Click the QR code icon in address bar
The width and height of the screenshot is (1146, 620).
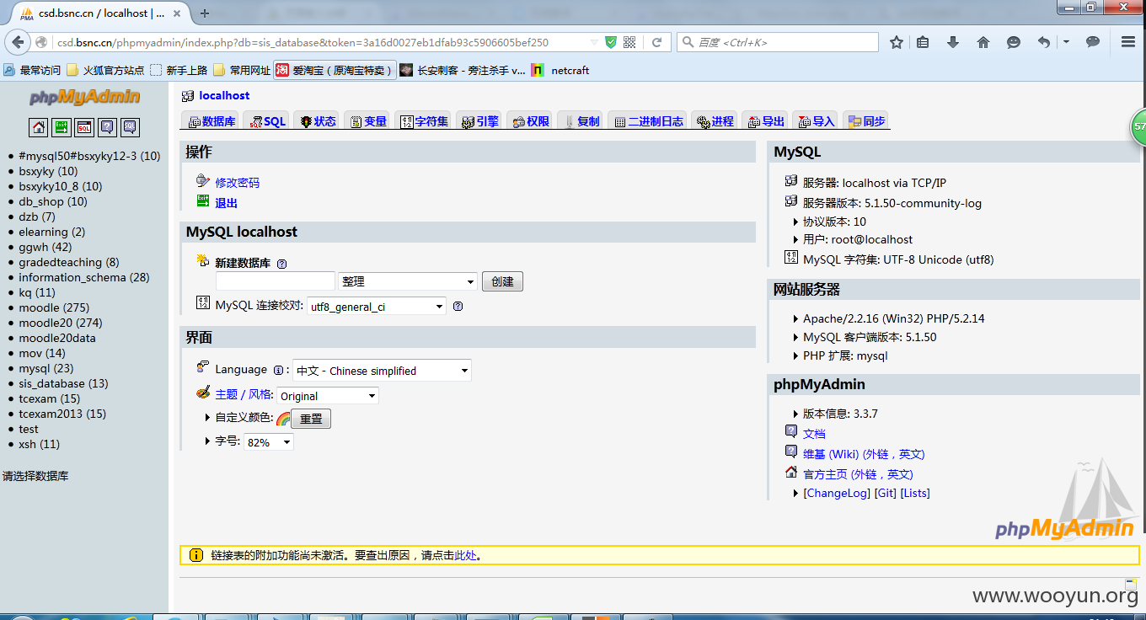coord(629,42)
